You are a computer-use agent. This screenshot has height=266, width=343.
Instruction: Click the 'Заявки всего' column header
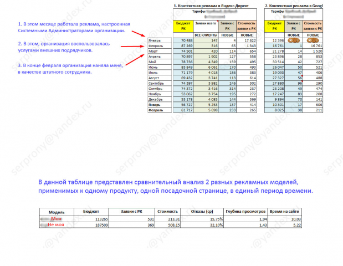[206, 26]
